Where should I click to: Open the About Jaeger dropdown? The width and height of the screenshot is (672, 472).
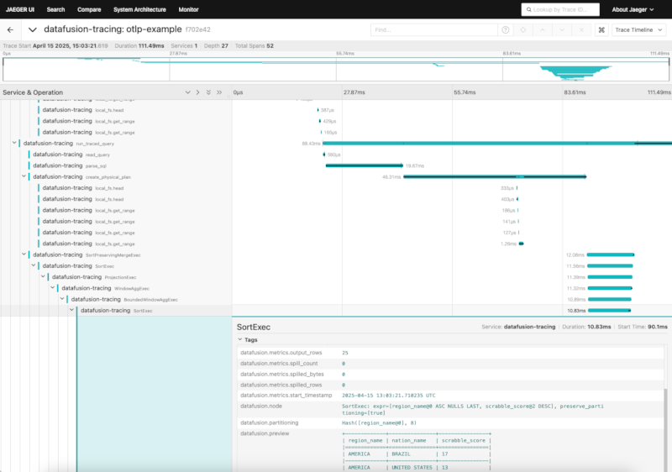tap(633, 9)
